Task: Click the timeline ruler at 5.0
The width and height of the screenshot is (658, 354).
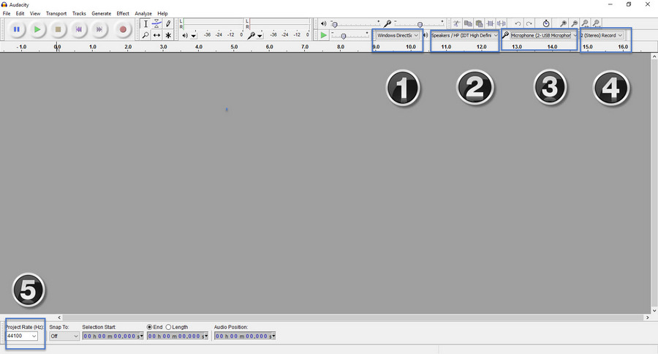Action: (234, 47)
